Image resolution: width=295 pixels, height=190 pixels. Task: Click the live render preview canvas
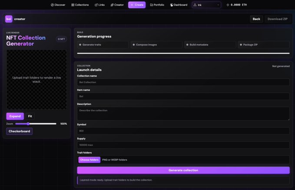click(x=36, y=80)
